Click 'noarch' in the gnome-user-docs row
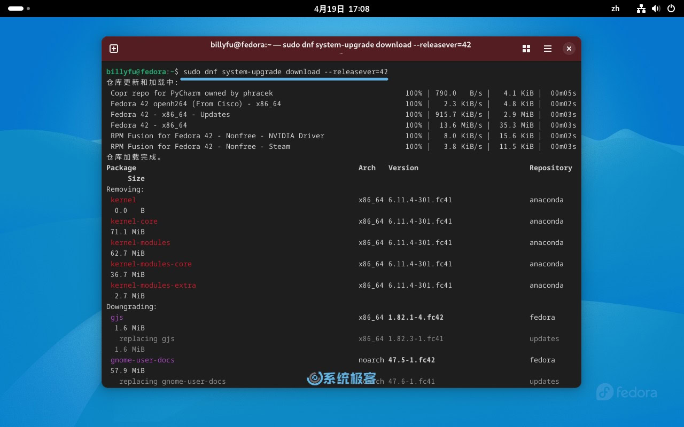Screen dimensions: 684x427 tap(371, 360)
